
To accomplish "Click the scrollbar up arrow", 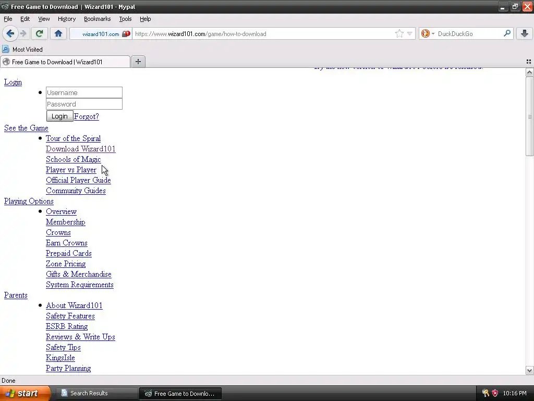I will (529, 72).
